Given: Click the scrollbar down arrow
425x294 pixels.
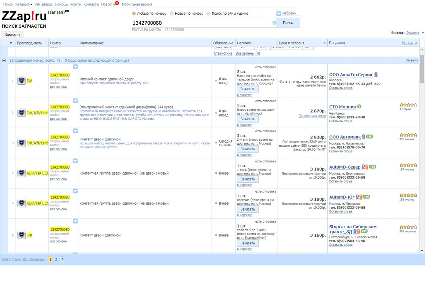Looking at the screenshot, I should pyautogui.click(x=422, y=251).
